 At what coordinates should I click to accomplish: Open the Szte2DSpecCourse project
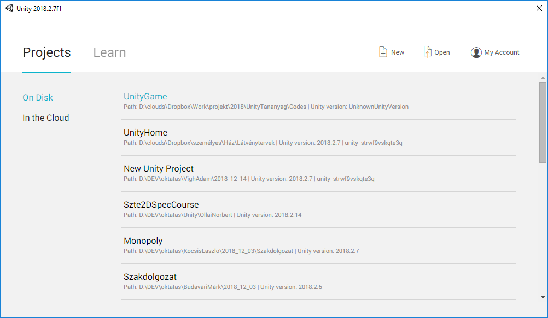pyautogui.click(x=161, y=204)
